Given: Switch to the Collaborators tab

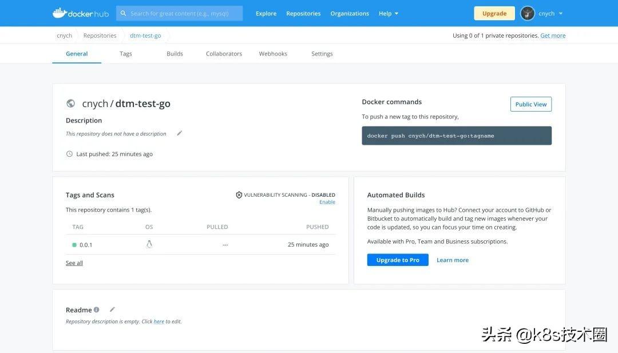Looking at the screenshot, I should coord(224,54).
